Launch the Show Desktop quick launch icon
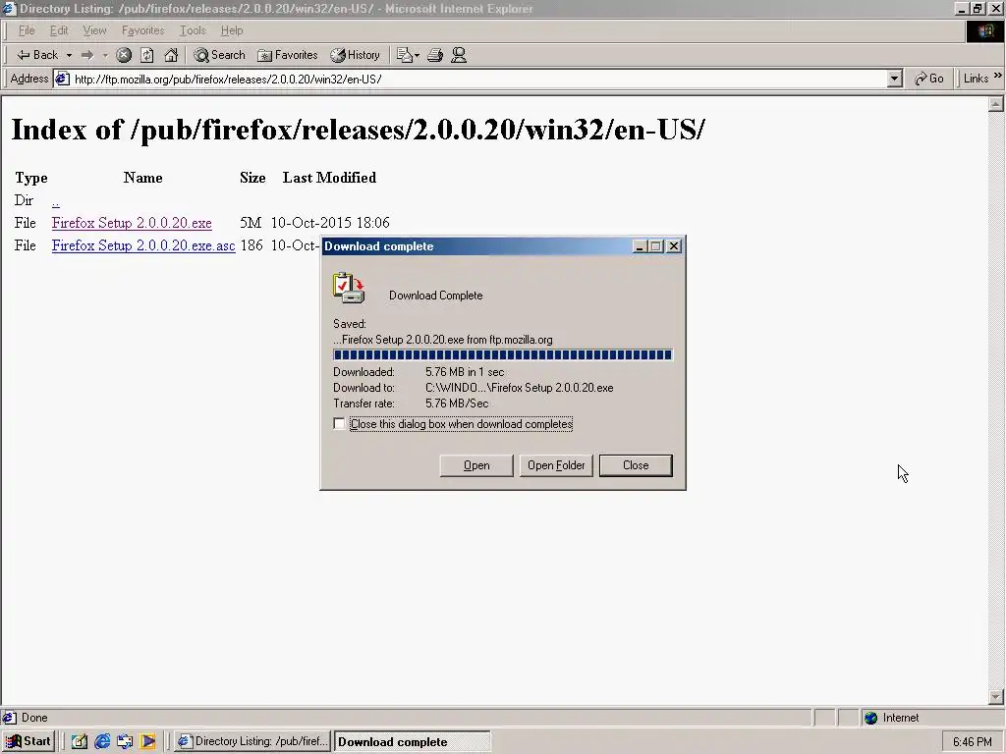The width and height of the screenshot is (1006, 754). (x=79, y=742)
